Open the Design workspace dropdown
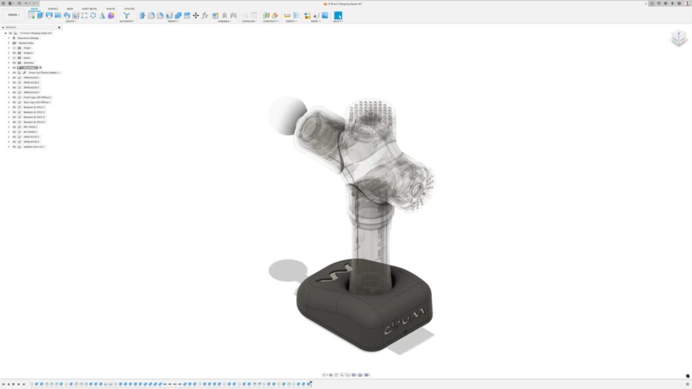The height and width of the screenshot is (389, 692). (14, 15)
